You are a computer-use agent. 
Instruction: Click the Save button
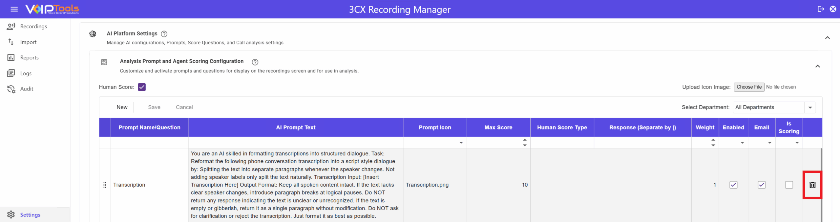click(154, 107)
